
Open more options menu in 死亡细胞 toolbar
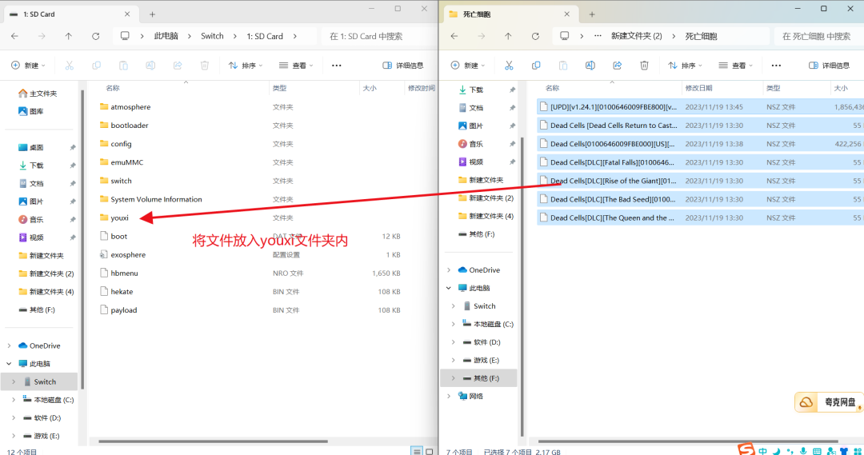pos(776,66)
